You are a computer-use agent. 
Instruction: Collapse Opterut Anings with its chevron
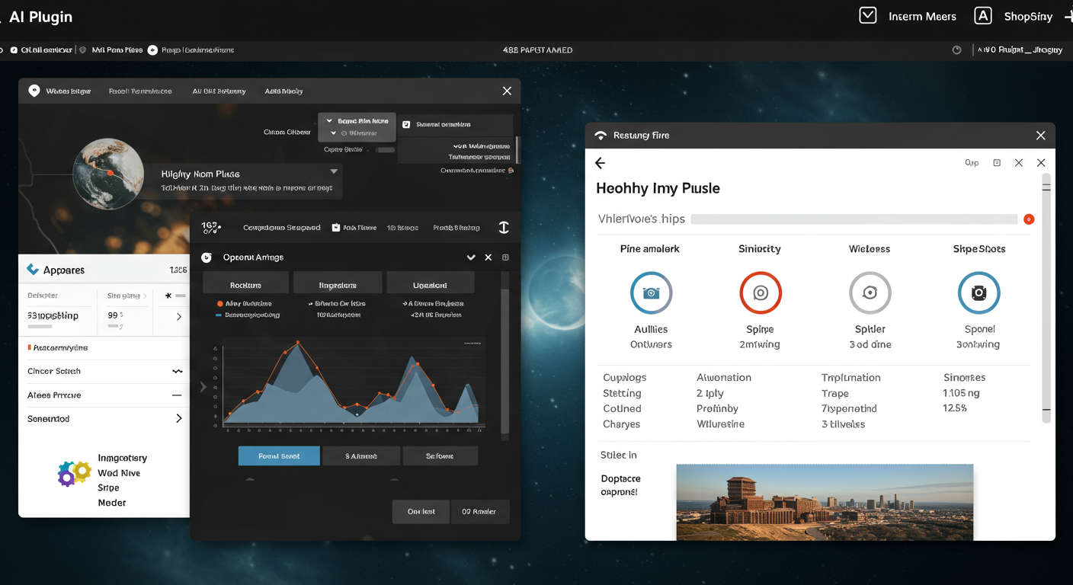pyautogui.click(x=471, y=257)
